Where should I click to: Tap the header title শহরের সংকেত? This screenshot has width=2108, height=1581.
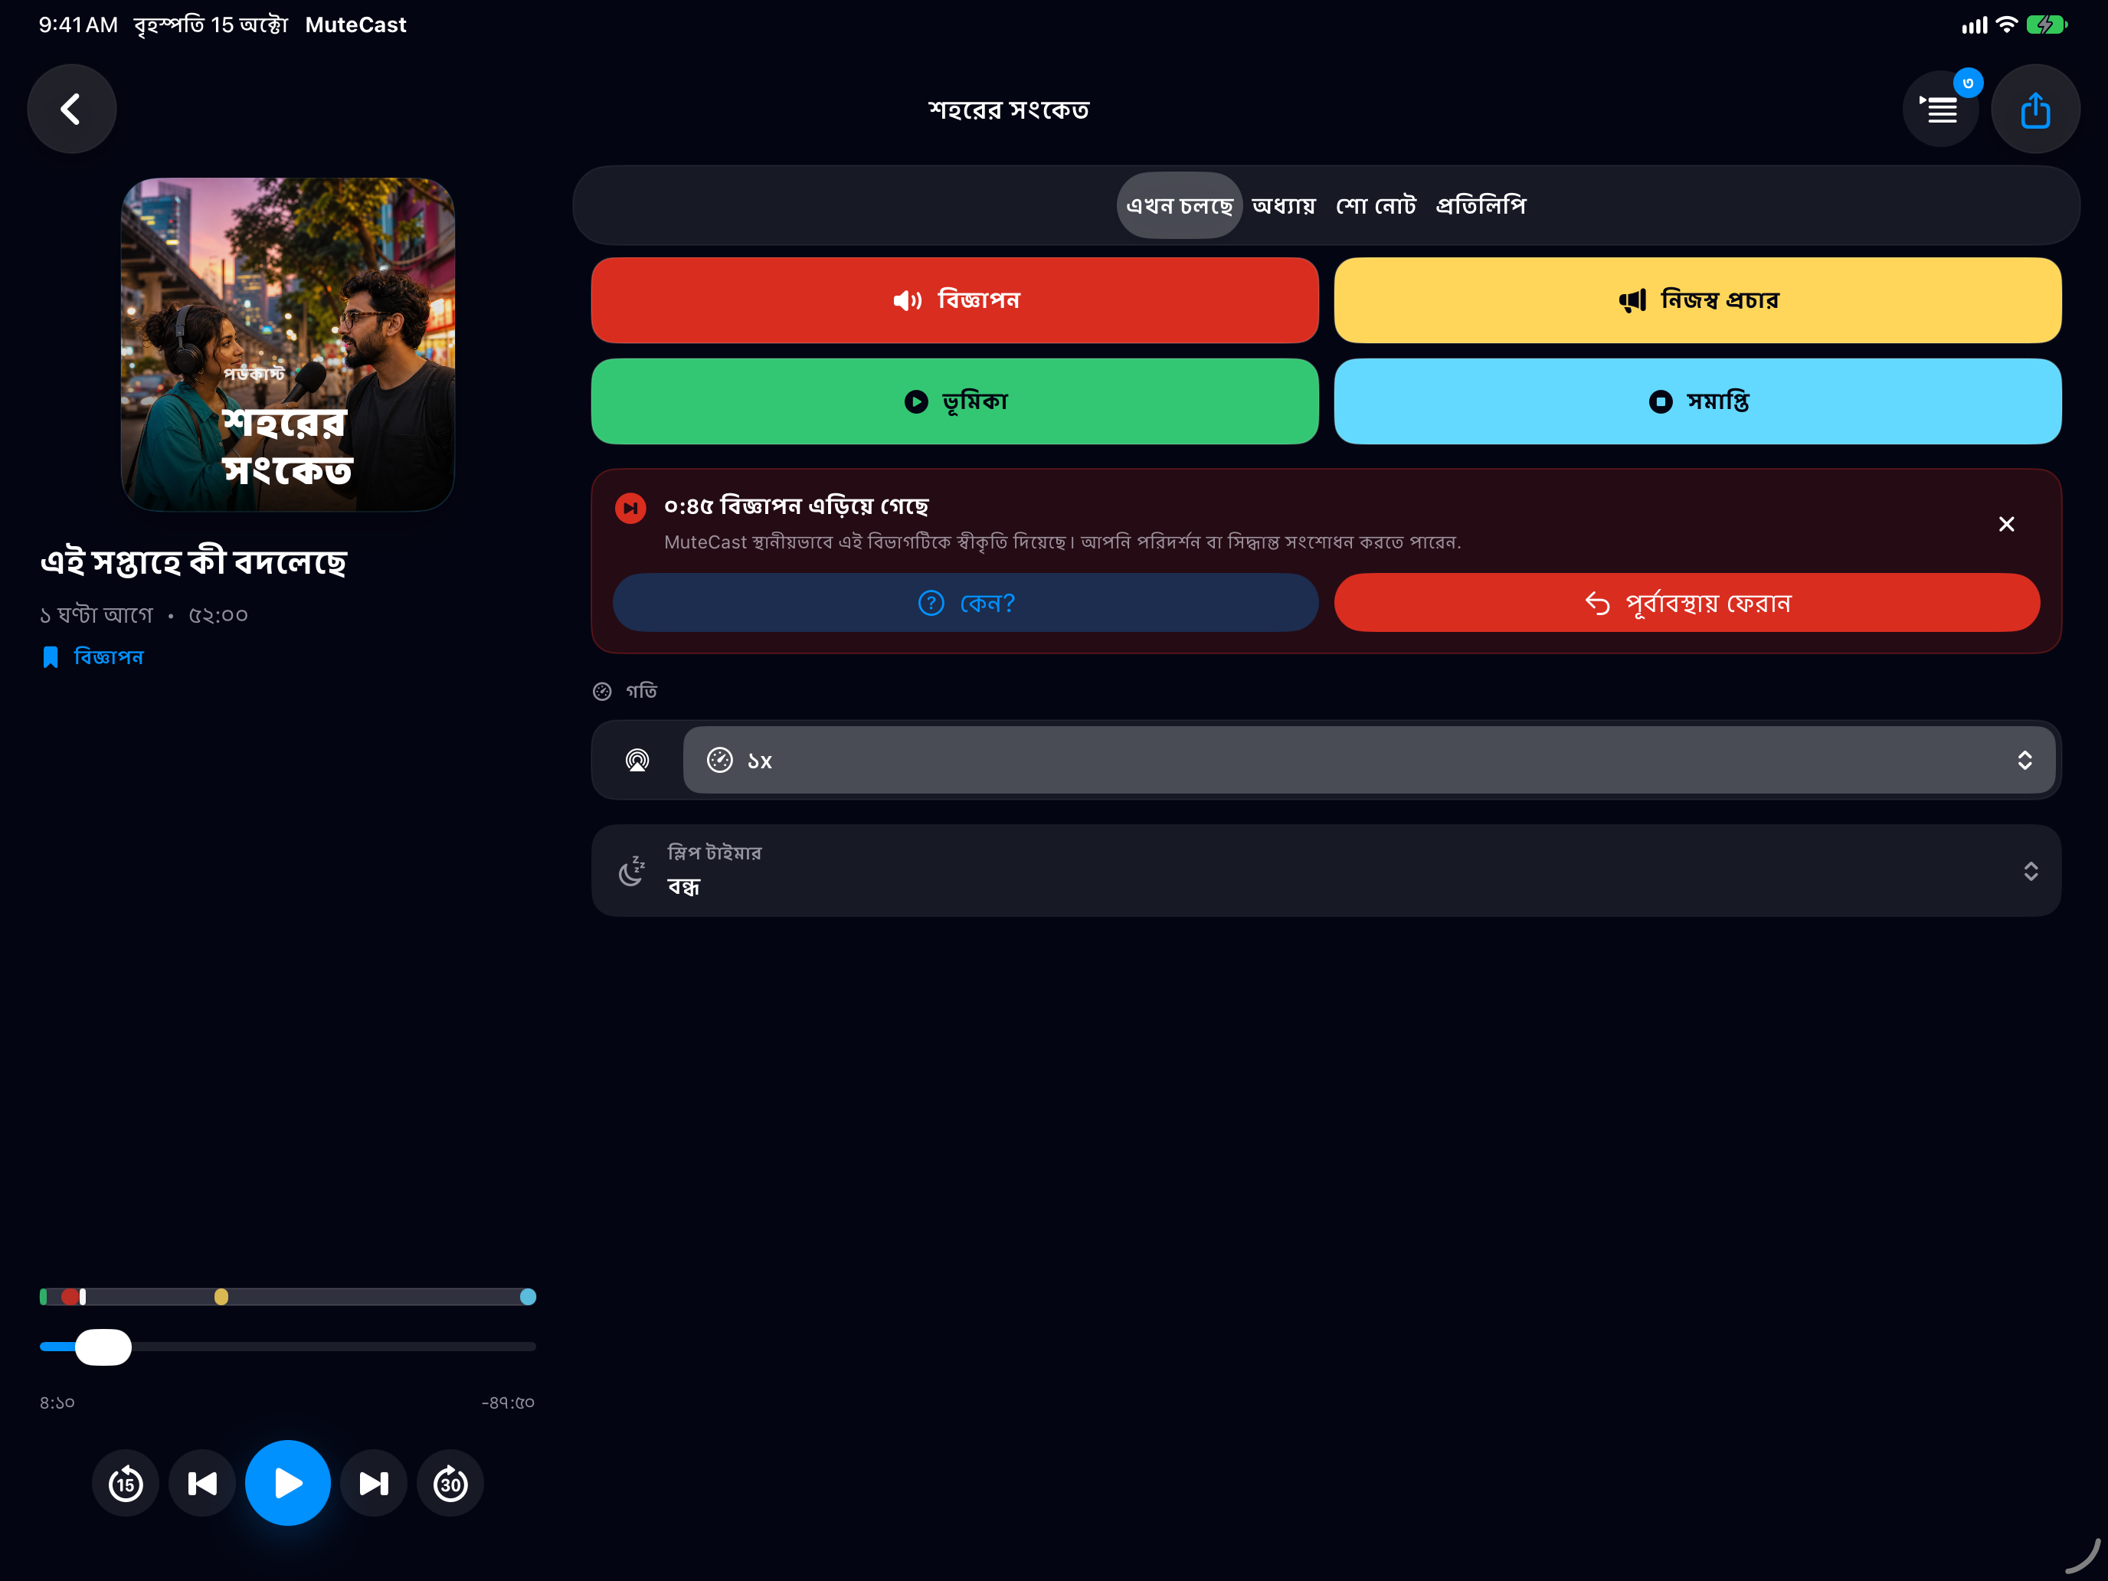[1008, 110]
